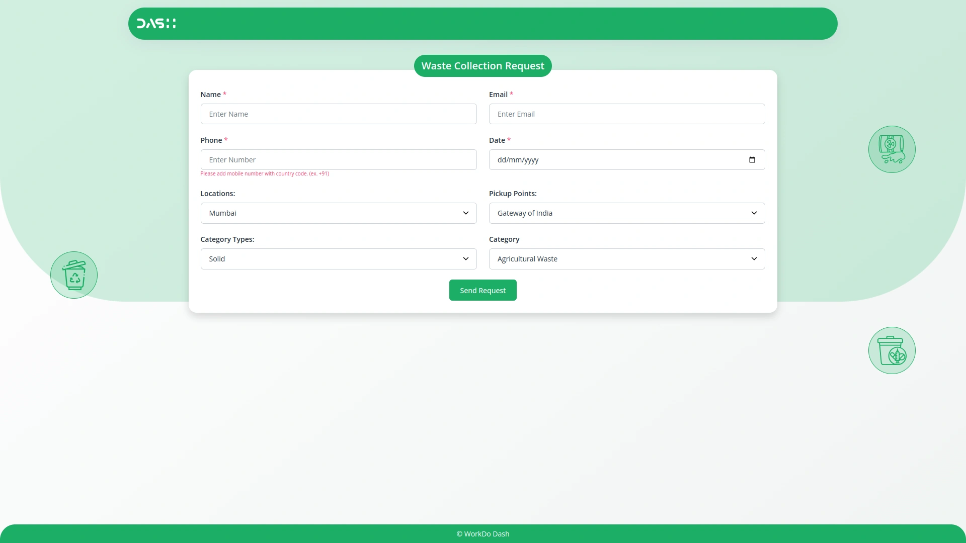Click the medical waste bin icon

[892, 350]
